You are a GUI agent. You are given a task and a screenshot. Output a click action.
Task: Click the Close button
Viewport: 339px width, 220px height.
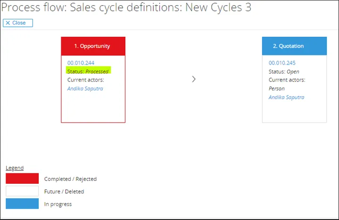(18, 23)
